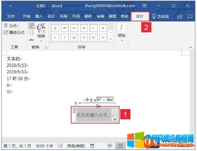Insert the not-equal symbol
Viewport: 197px width, 151px height.
[84, 28]
